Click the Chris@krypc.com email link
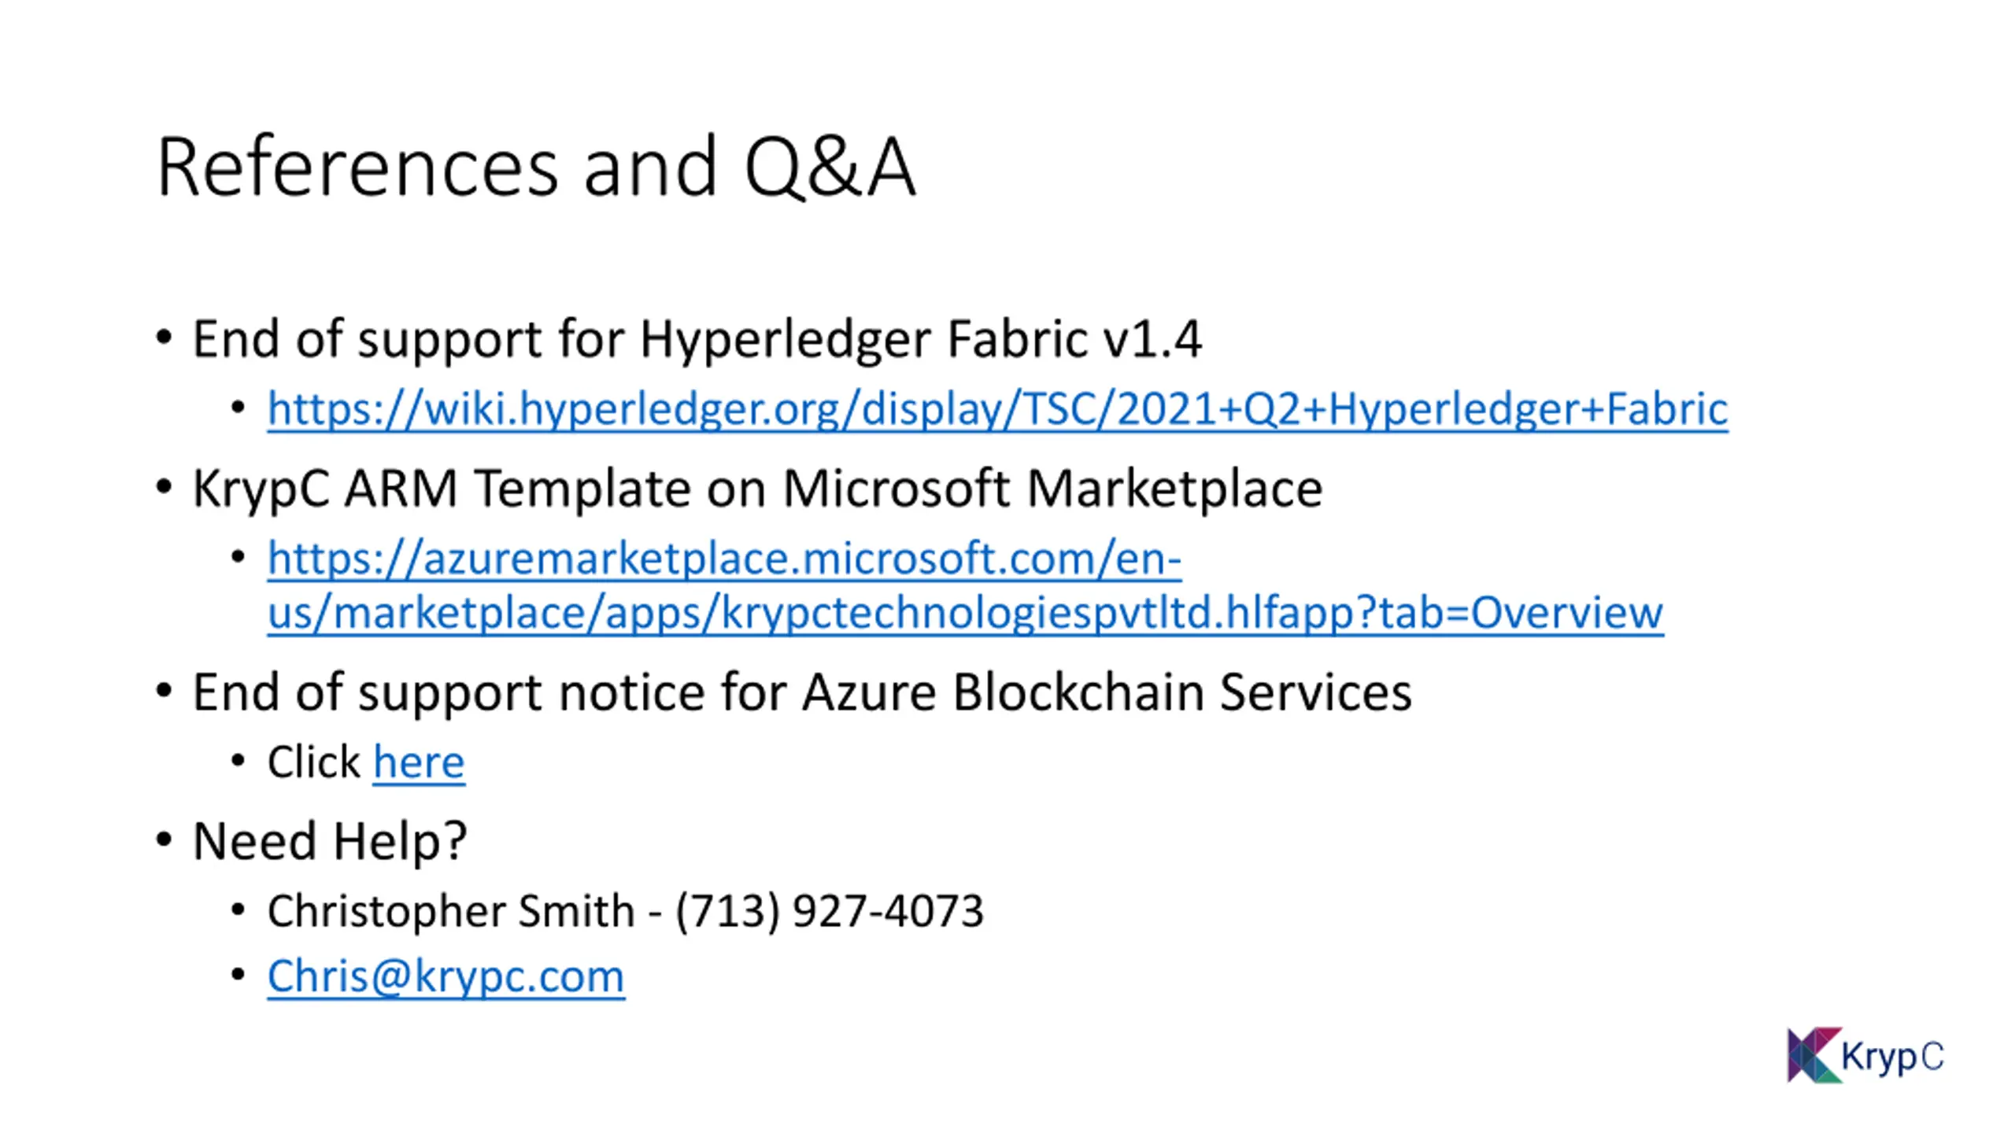This screenshot has width=2015, height=1133. point(446,976)
